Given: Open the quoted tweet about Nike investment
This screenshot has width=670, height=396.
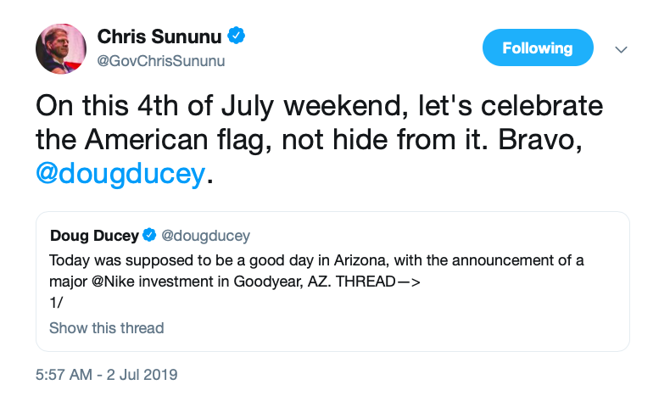Looking at the screenshot, I should pyautogui.click(x=332, y=282).
